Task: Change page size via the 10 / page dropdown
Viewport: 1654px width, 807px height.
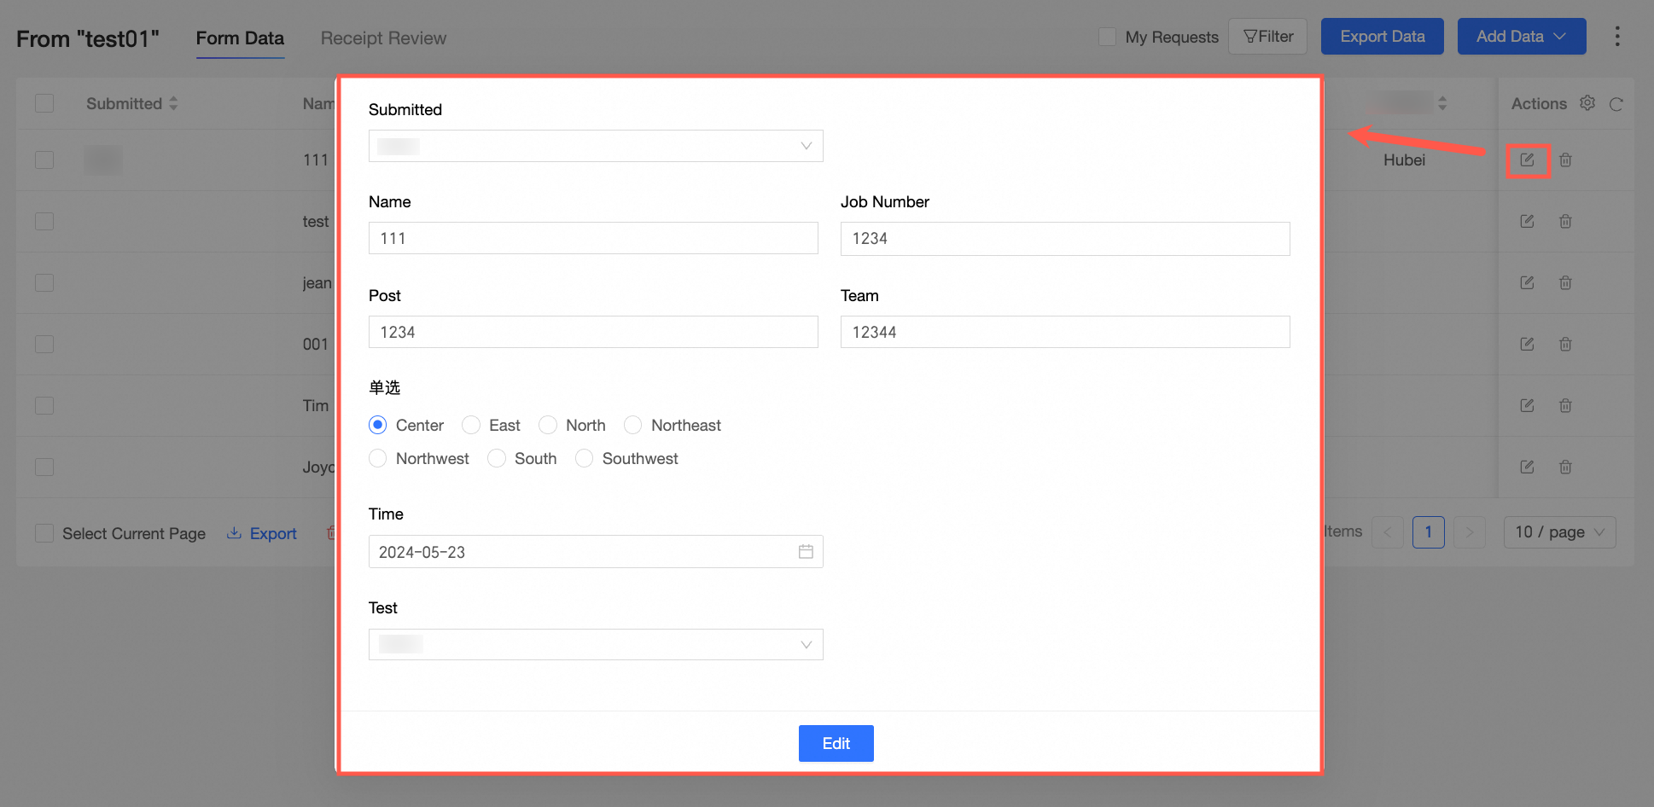Action: coord(1559,532)
